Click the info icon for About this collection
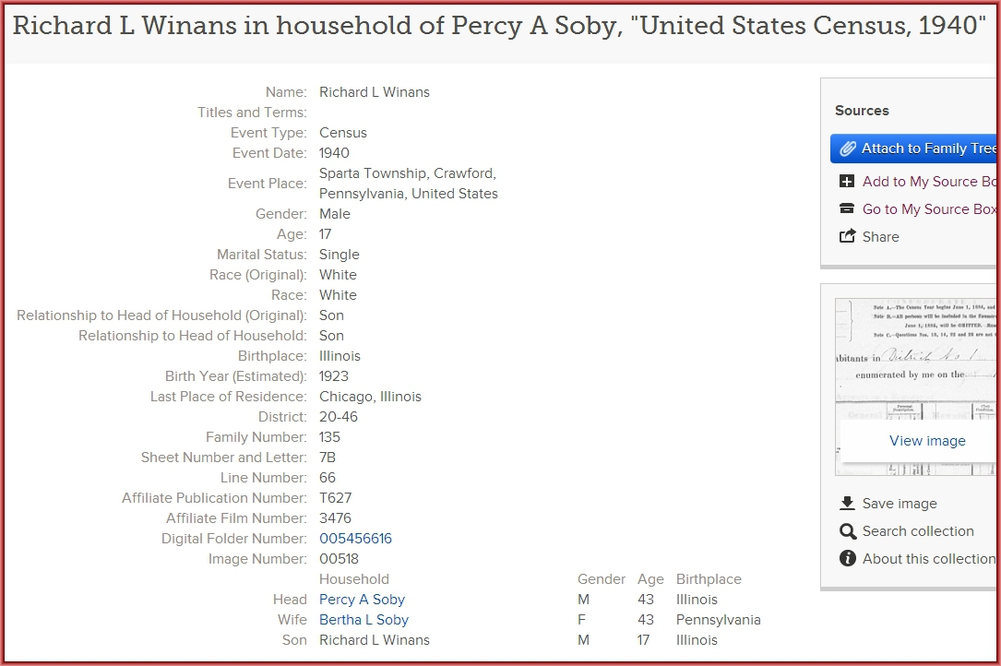 847,559
